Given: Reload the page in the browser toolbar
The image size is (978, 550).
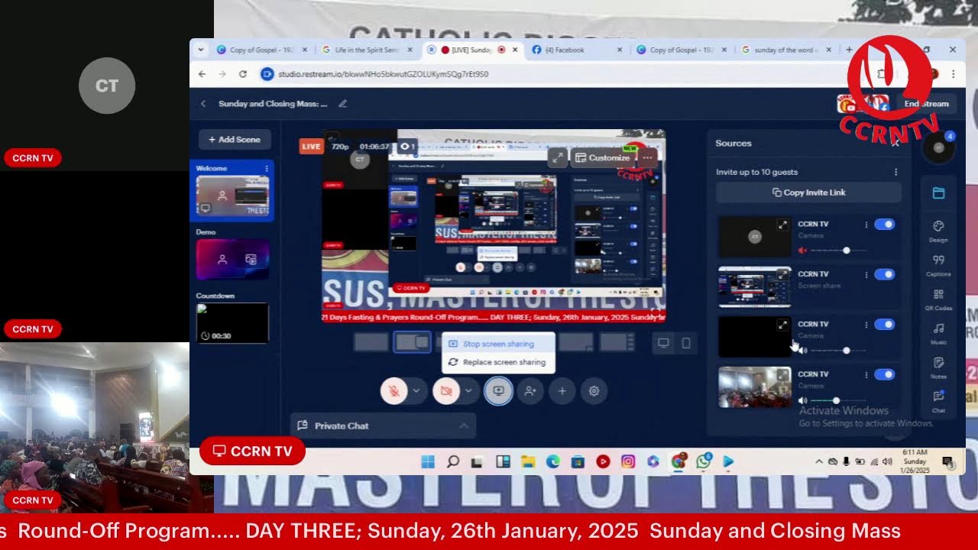Looking at the screenshot, I should click(243, 74).
